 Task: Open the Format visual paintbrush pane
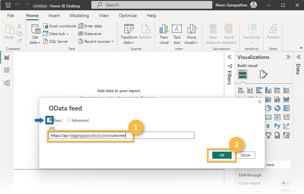pos(263,74)
